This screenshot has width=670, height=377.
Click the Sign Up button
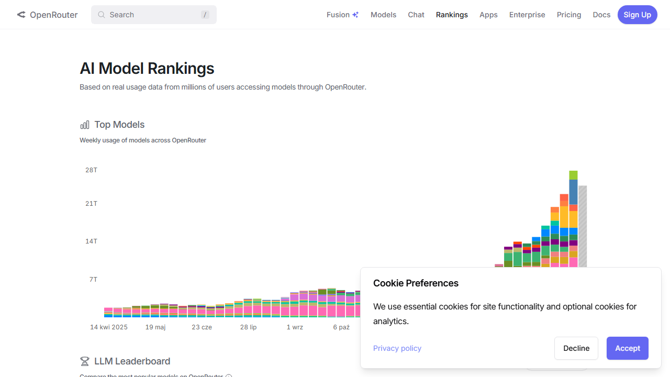637,15
